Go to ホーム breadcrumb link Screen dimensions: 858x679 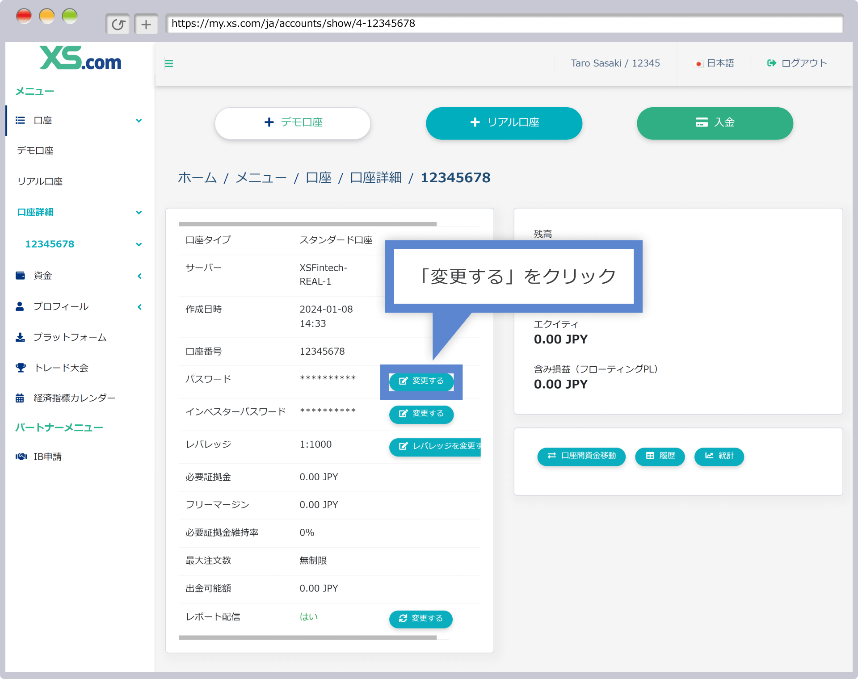[x=197, y=178]
